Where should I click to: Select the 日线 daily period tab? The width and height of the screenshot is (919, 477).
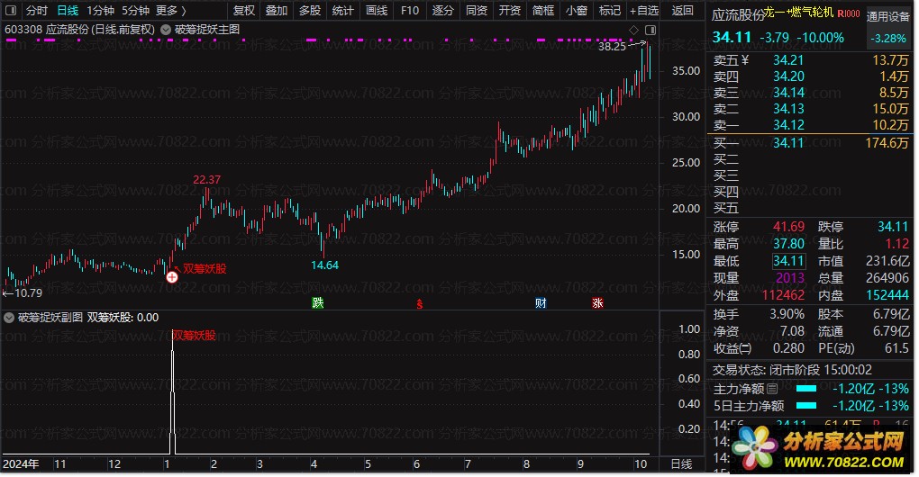pos(68,11)
